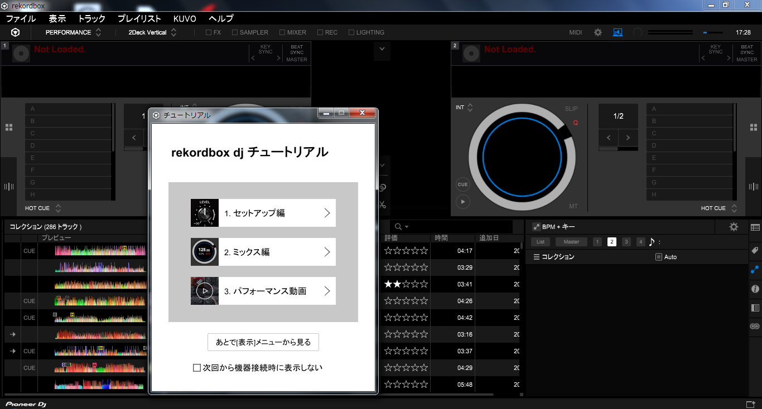Screen dimensions: 762x409
Task: Enable the SAMPLER checkbox
Action: click(235, 32)
